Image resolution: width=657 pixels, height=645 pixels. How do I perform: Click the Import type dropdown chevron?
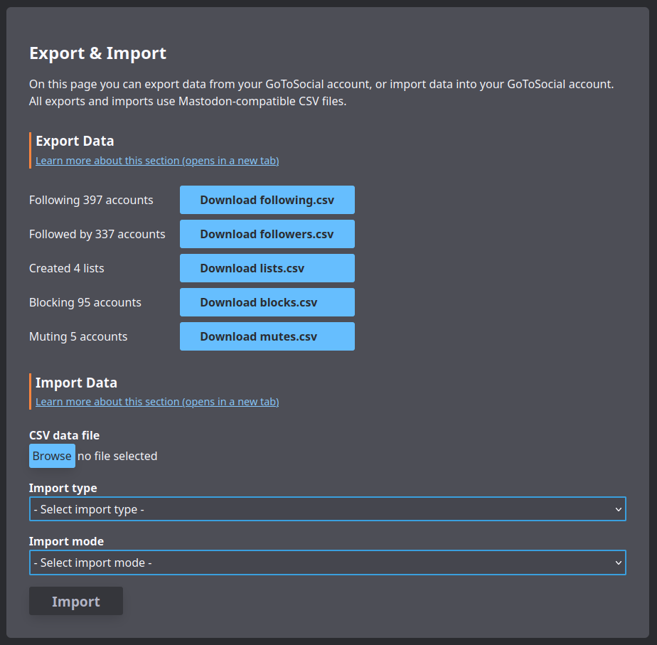coord(618,509)
